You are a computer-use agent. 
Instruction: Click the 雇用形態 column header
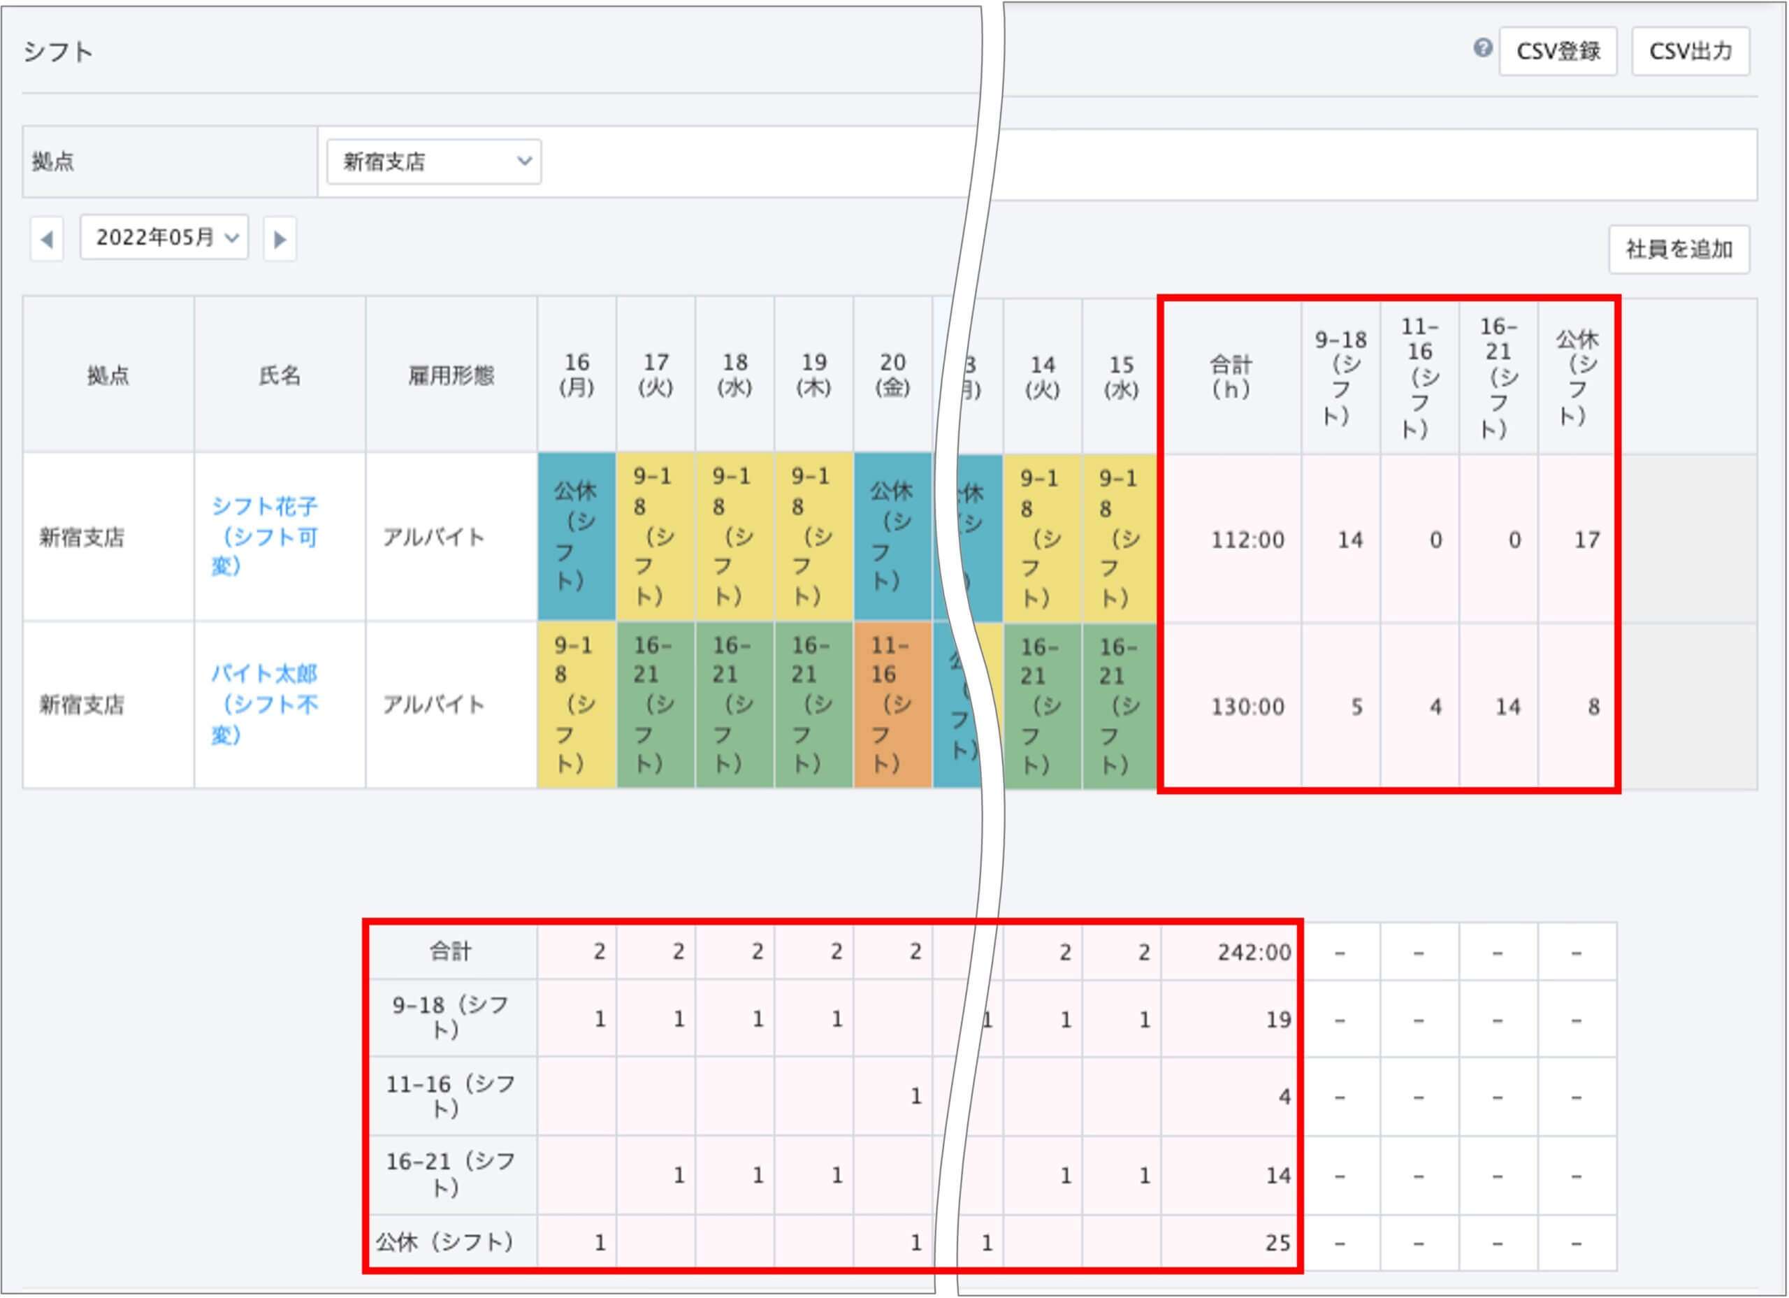451,375
